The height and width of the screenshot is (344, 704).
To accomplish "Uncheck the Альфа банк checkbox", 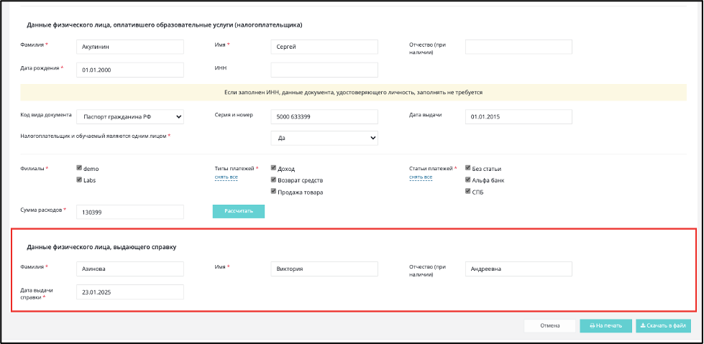I will click(x=468, y=180).
